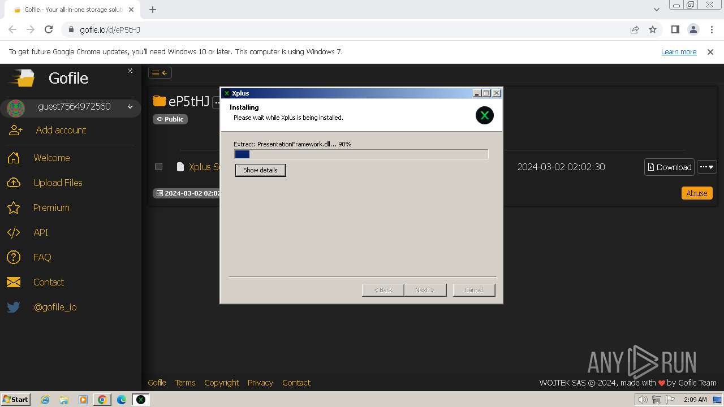Image resolution: width=724 pixels, height=407 pixels.
Task: Open the Windows Start menu
Action: click(15, 399)
